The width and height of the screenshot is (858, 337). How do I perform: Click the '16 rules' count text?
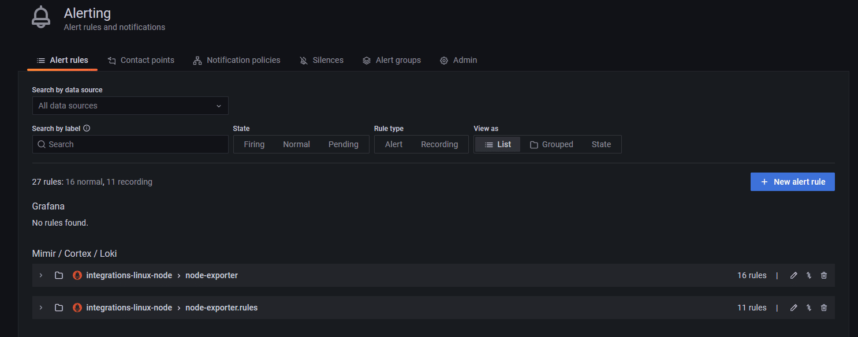(x=752, y=275)
